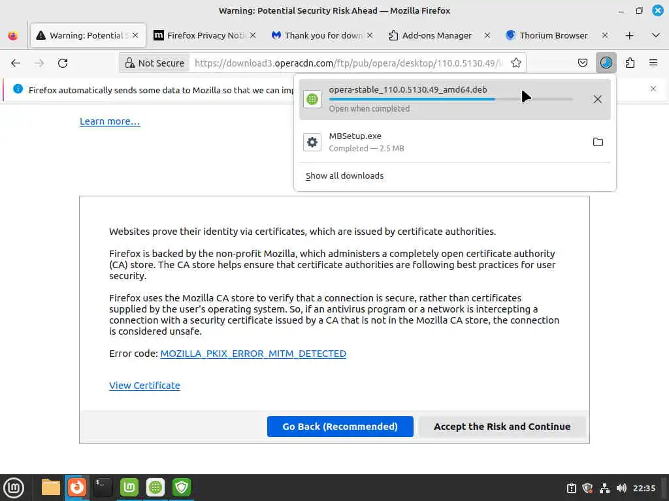Image resolution: width=669 pixels, height=501 pixels.
Task: Click the Firefox View icon in tab bar
Action: pyautogui.click(x=13, y=36)
